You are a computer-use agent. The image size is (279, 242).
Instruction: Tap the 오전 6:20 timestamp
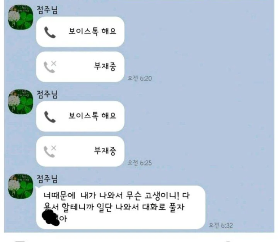[x=140, y=78]
